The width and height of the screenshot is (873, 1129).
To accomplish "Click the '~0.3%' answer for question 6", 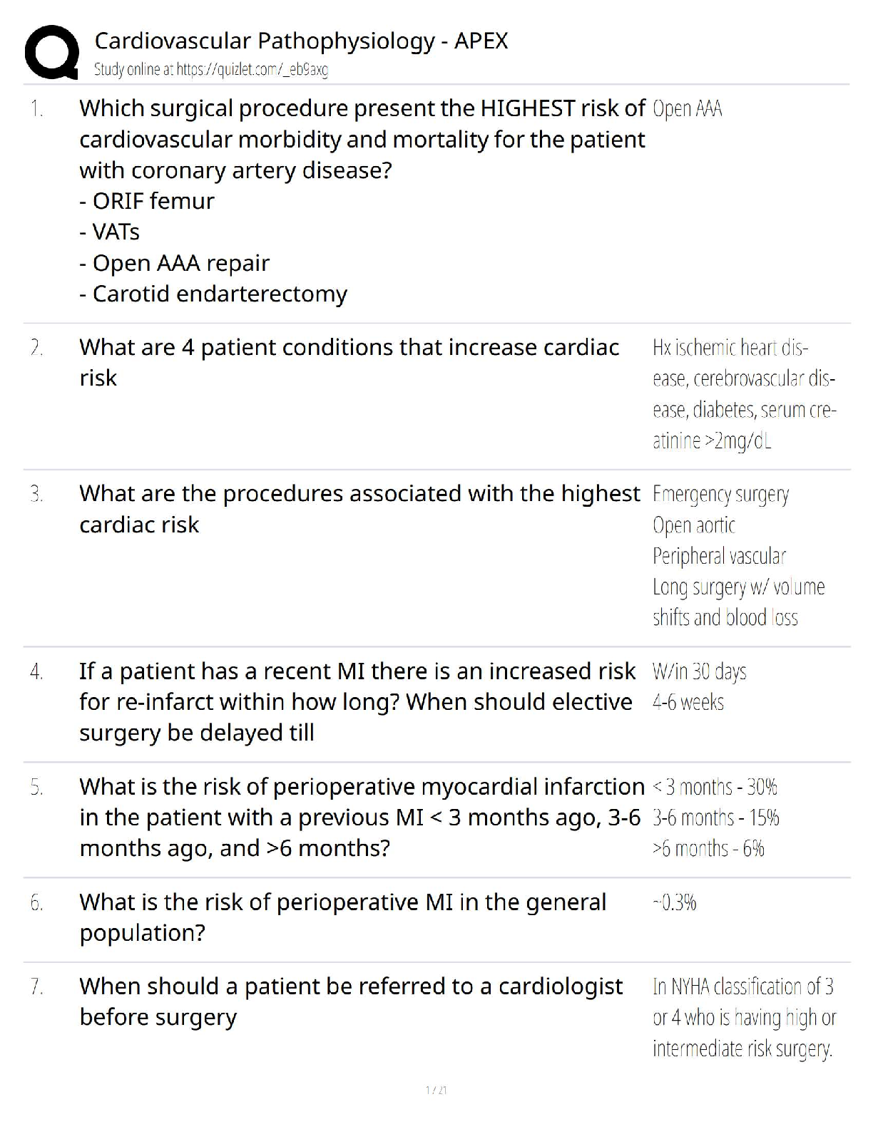I will [x=674, y=903].
